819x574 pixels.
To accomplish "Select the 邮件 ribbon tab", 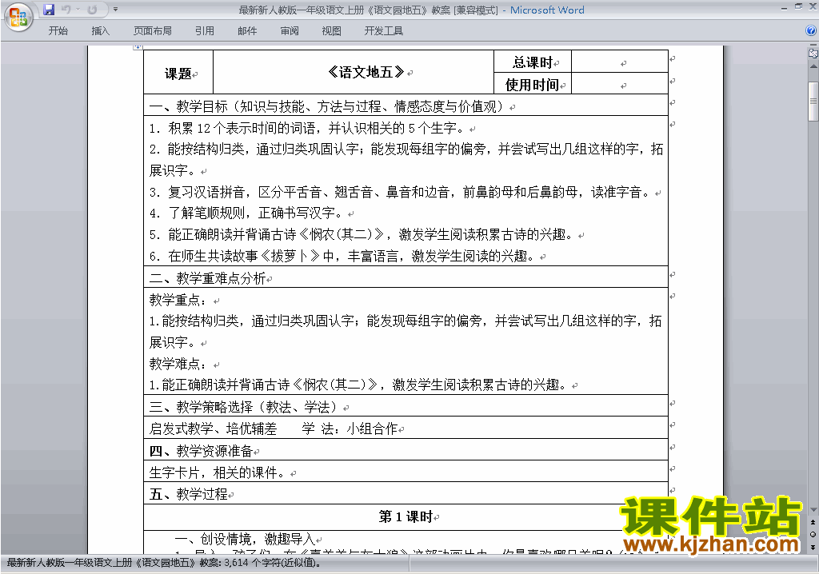I will pyautogui.click(x=247, y=31).
